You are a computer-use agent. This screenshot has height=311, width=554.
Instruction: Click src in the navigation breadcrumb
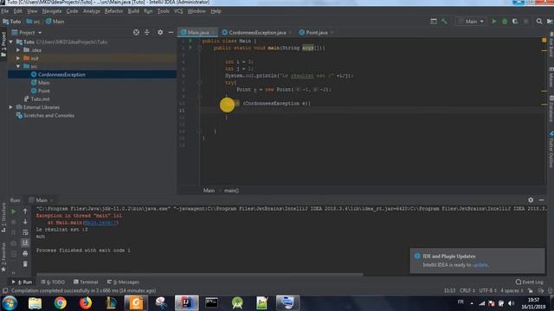34,22
